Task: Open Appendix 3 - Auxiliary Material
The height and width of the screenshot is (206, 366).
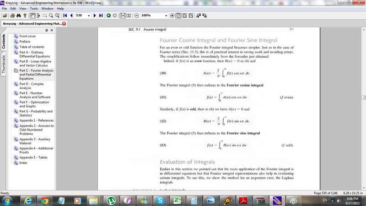Action: [35, 141]
